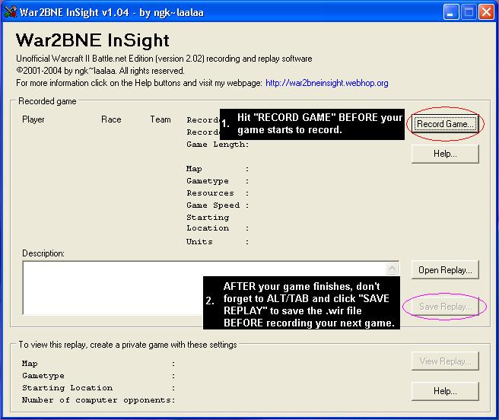Click the War2BNE InSight title bar icon
The height and width of the screenshot is (420, 499).
10,11
